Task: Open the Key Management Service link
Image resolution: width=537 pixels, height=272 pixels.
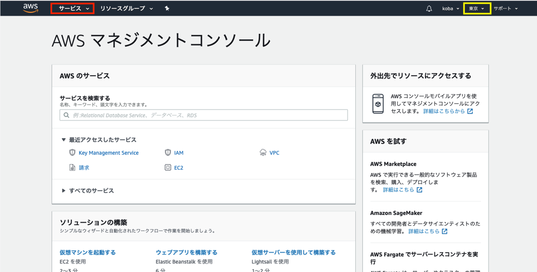Action: [109, 153]
